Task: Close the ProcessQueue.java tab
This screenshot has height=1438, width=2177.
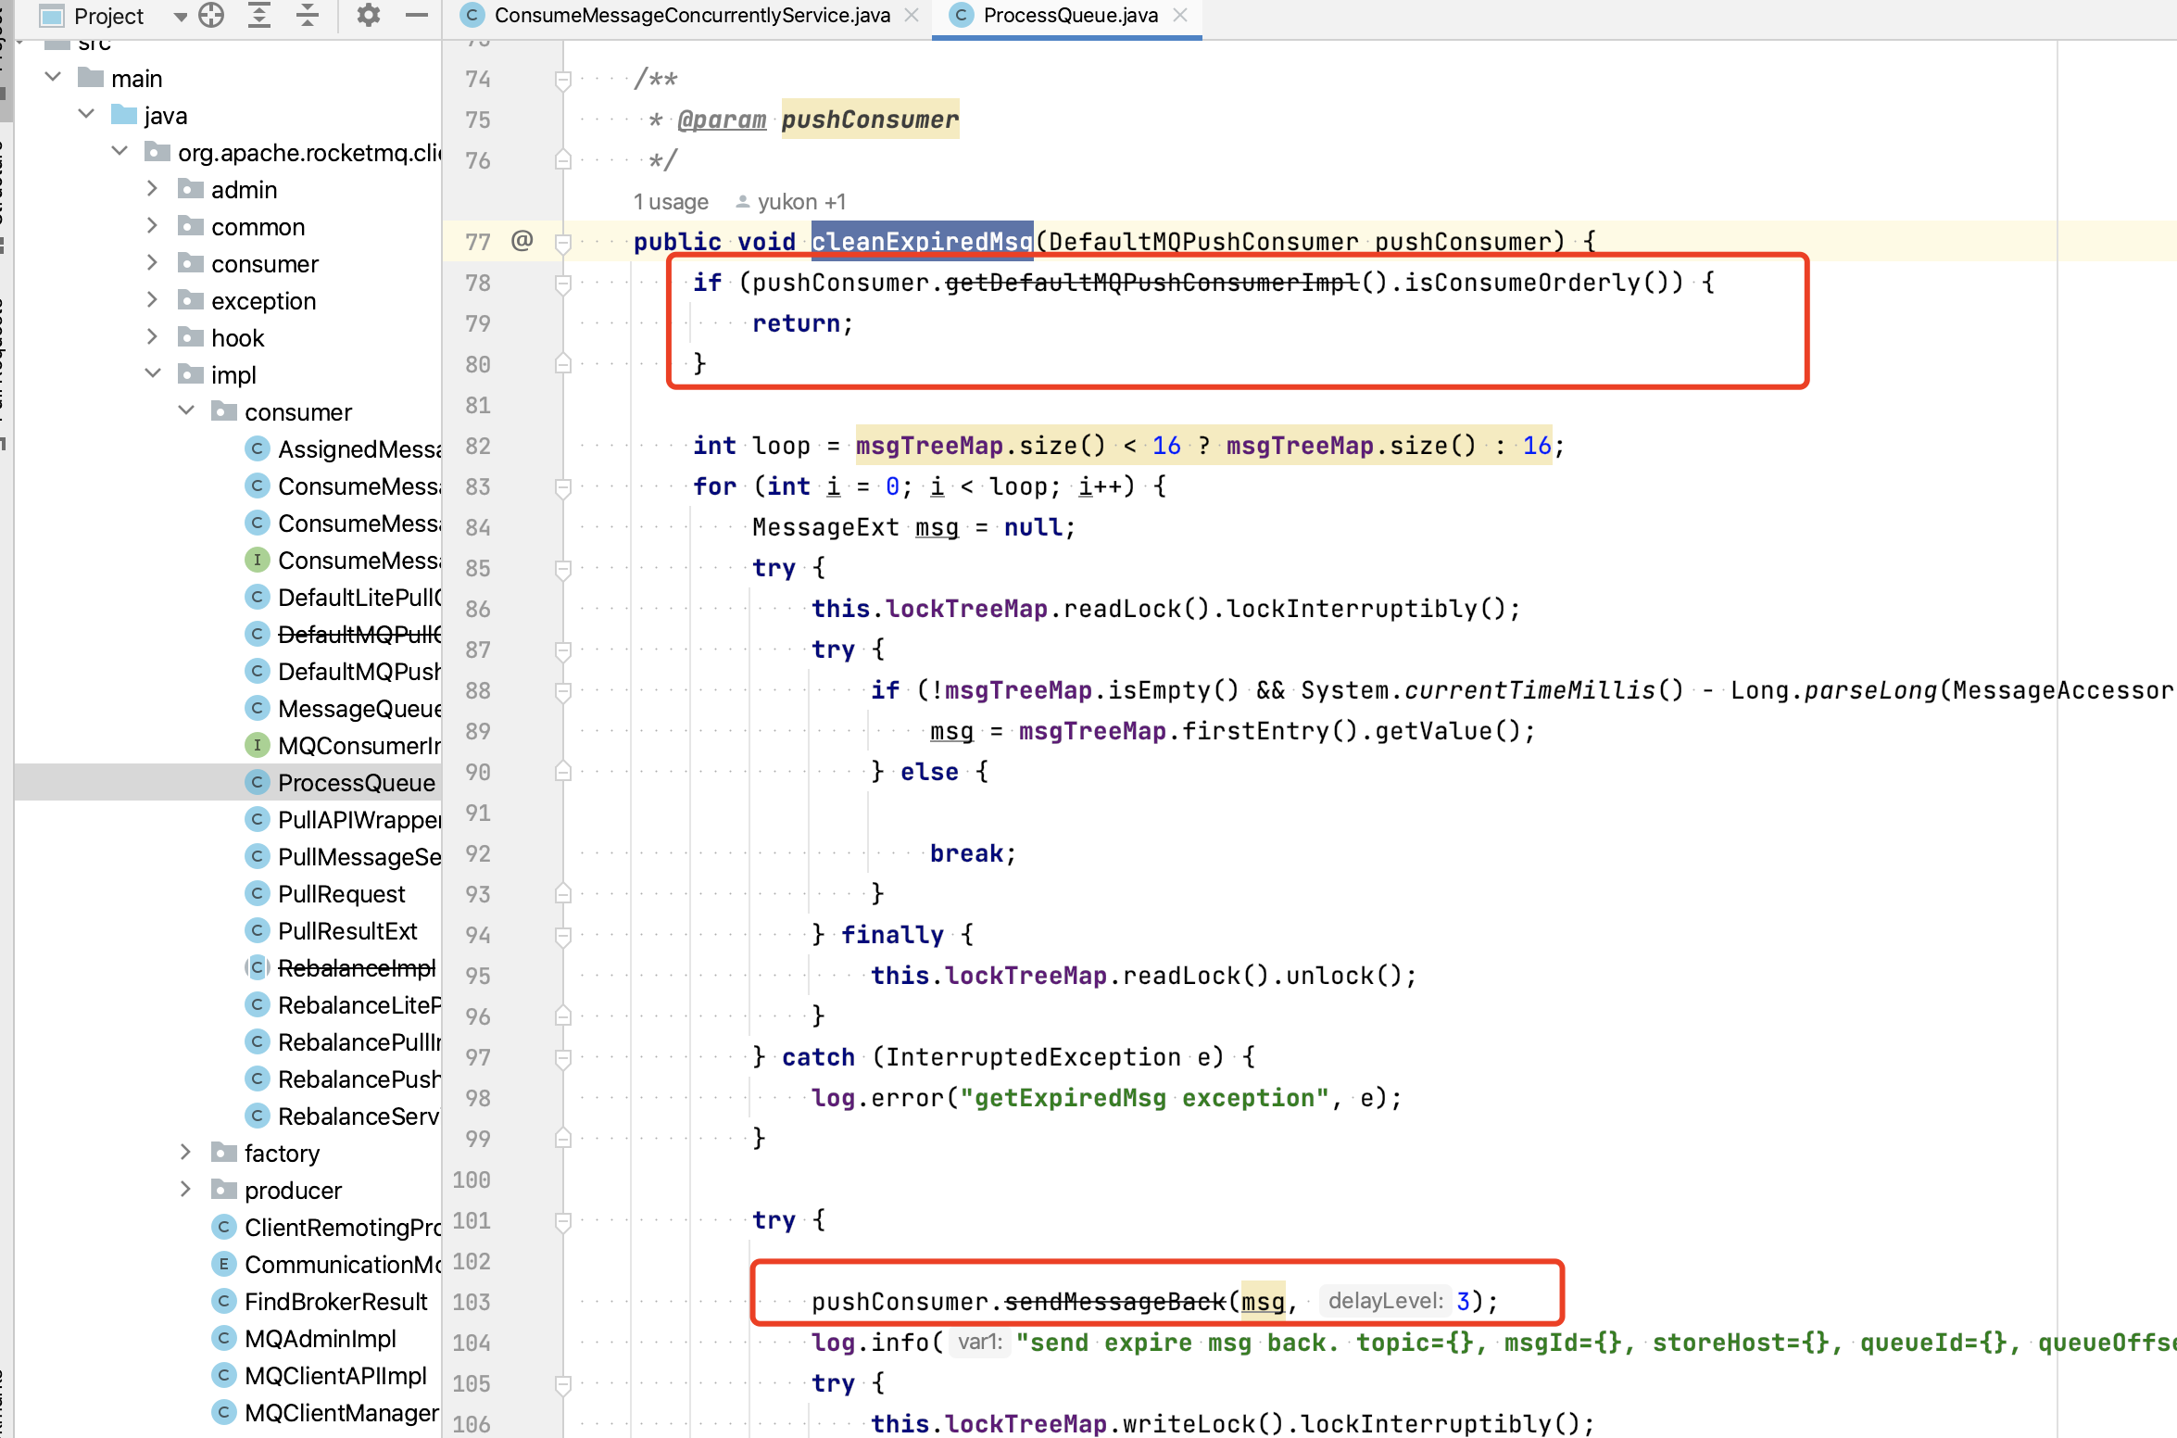Action: click(1180, 16)
